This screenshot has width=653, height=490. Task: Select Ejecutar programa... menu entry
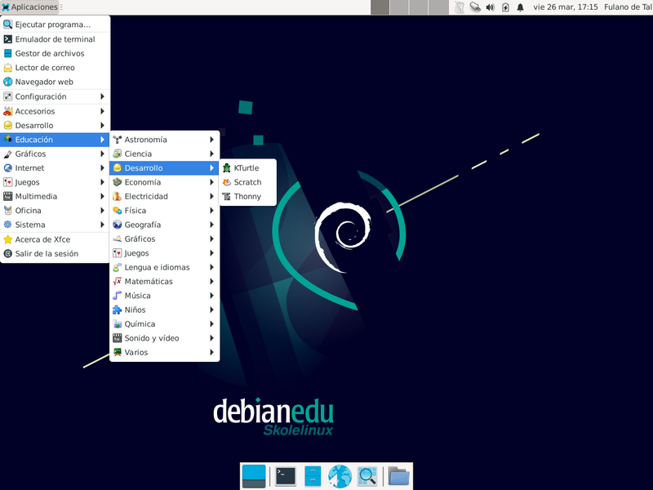(x=55, y=24)
